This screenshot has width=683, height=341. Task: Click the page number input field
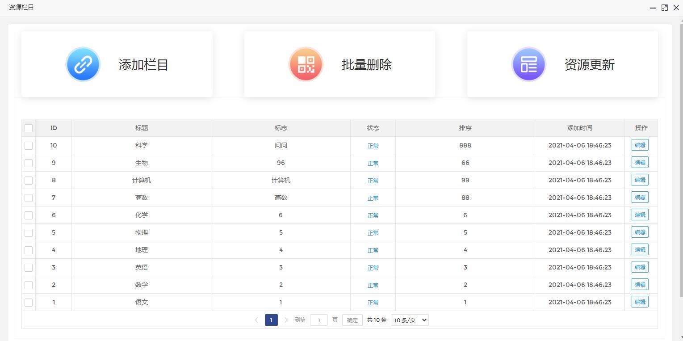(x=318, y=320)
